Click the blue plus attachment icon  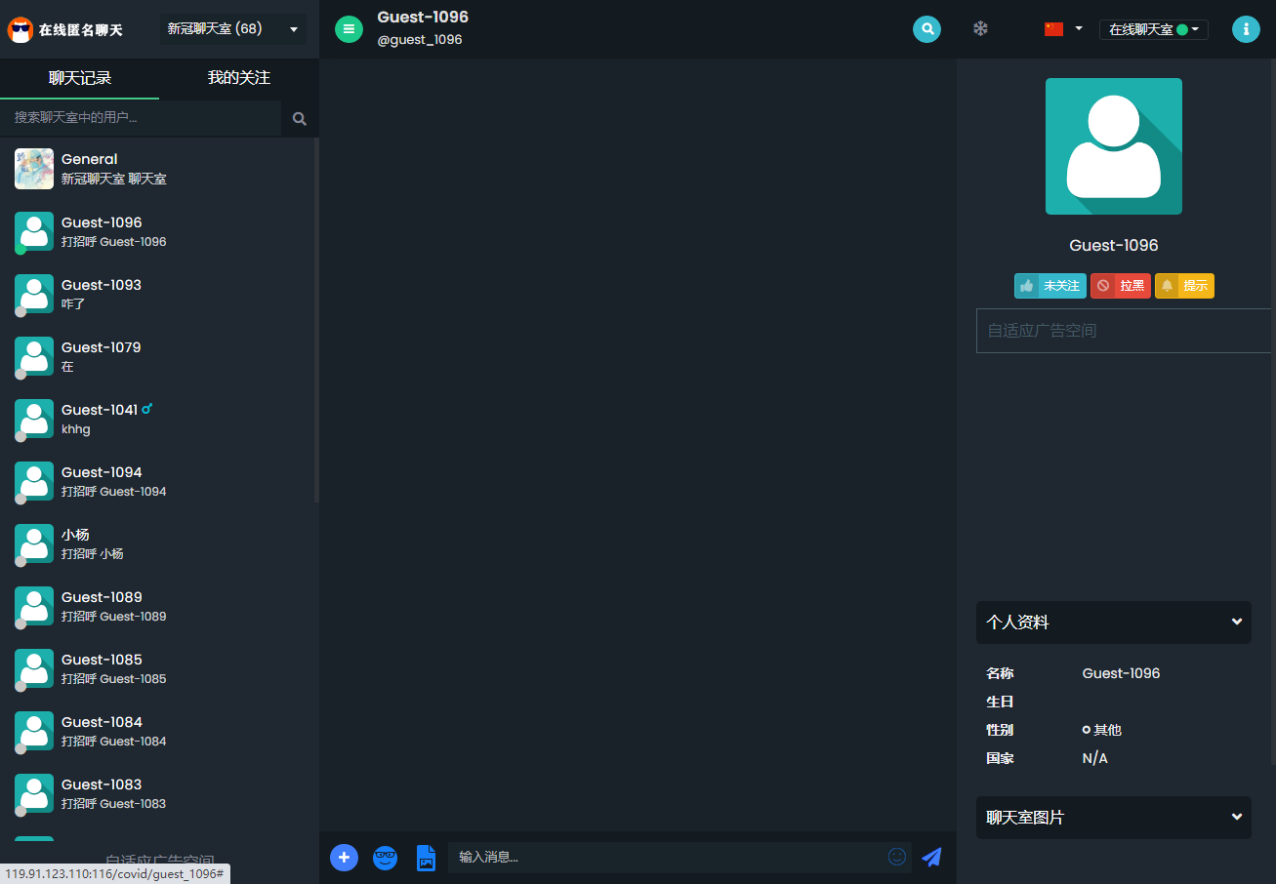point(344,858)
